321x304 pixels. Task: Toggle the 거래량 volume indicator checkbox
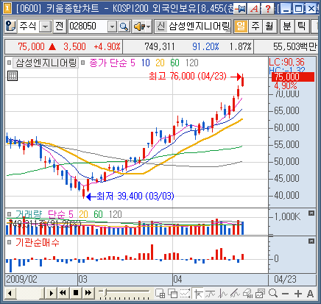point(9,214)
